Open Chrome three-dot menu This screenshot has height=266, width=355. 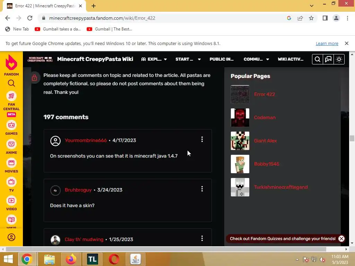pyautogui.click(x=347, y=18)
